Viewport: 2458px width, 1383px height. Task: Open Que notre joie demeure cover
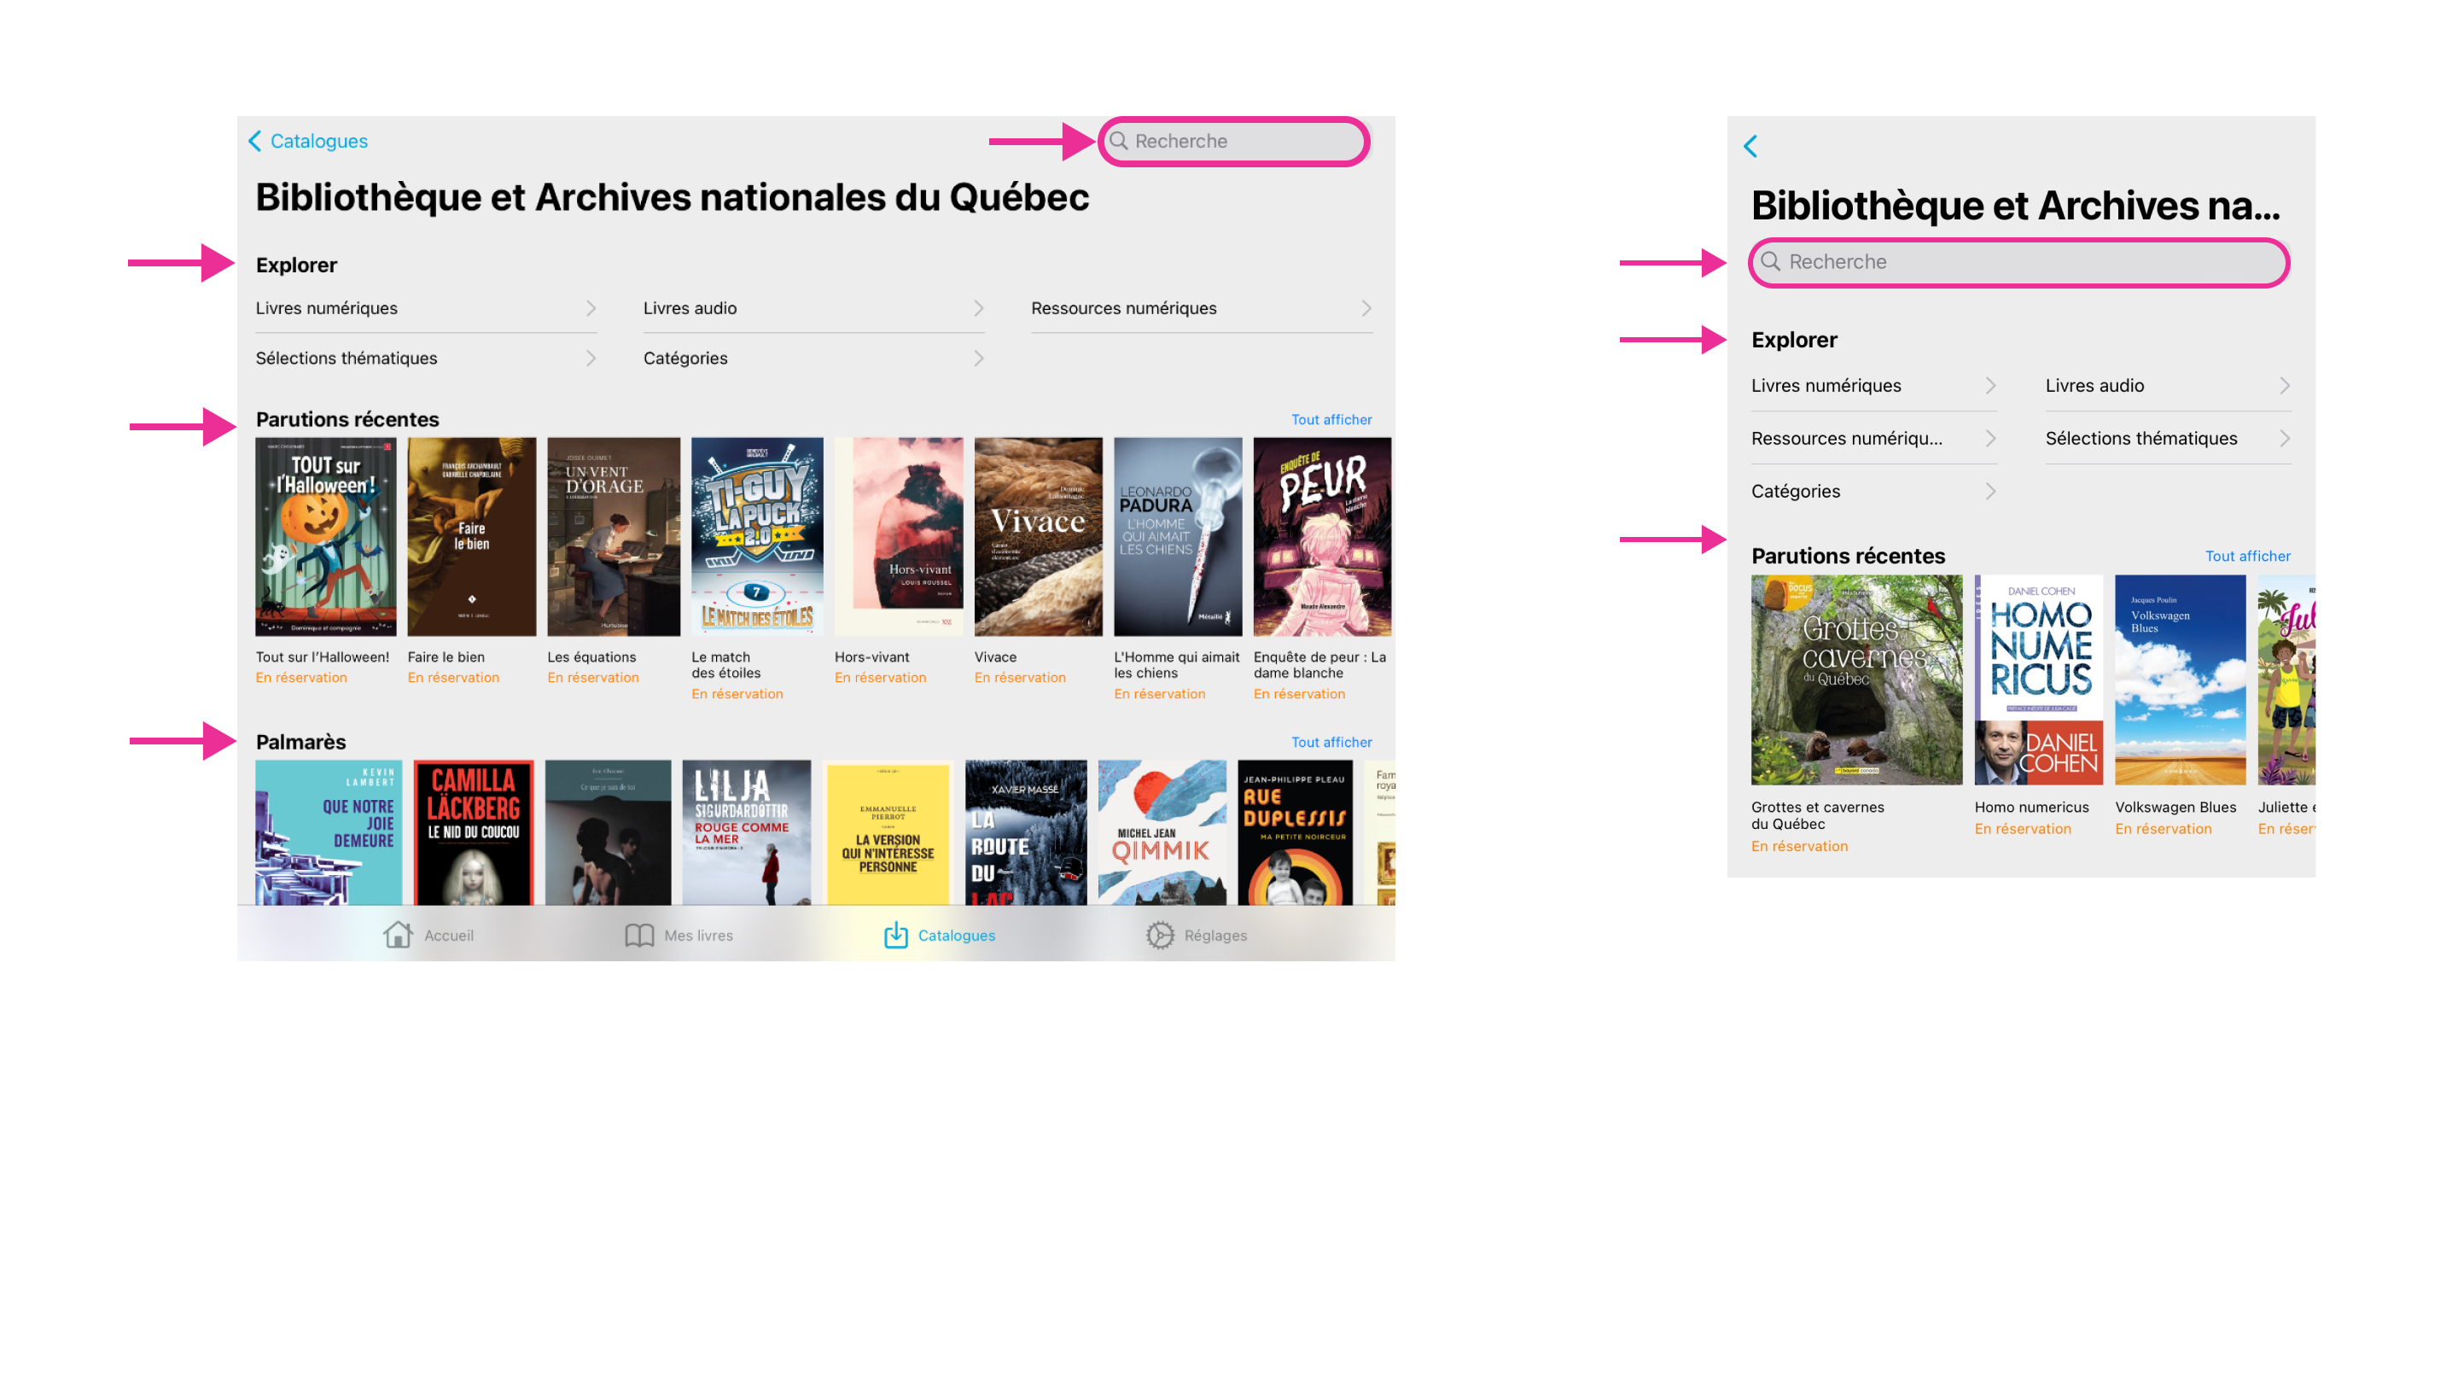pyautogui.click(x=329, y=832)
